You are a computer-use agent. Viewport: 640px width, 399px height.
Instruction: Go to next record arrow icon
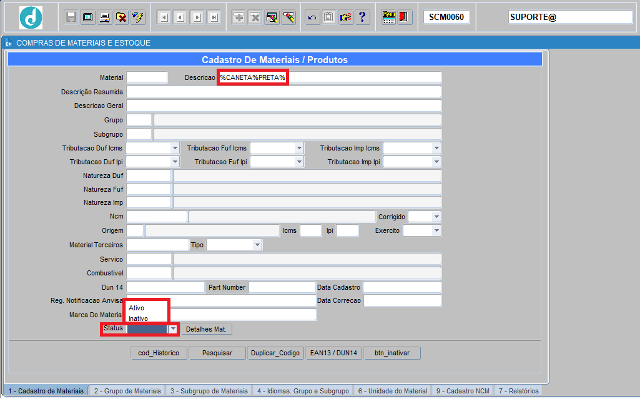point(197,17)
